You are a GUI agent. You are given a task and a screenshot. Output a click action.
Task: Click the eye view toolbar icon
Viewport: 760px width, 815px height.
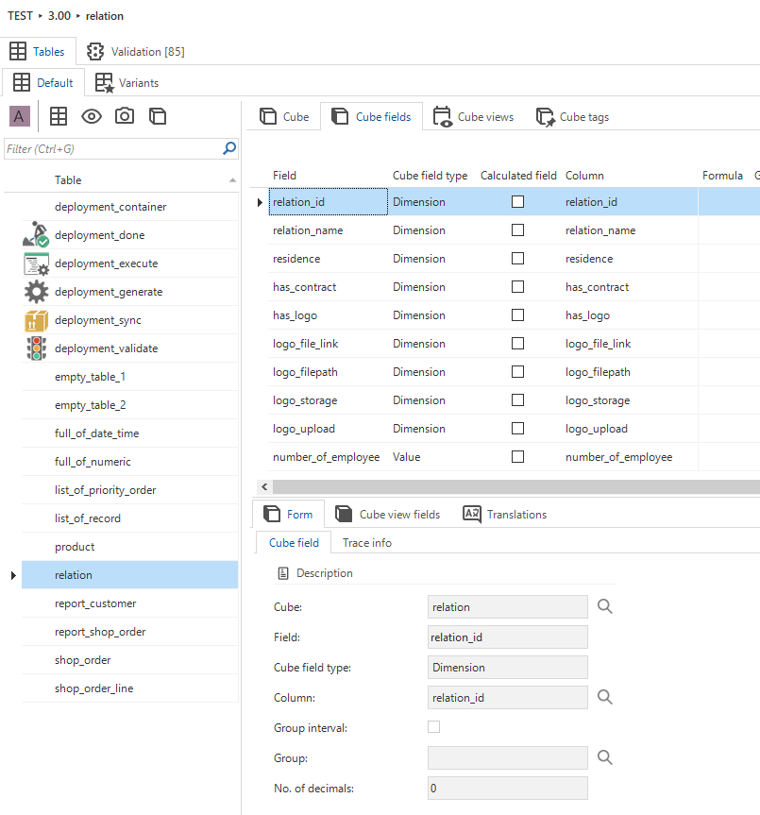point(92,116)
